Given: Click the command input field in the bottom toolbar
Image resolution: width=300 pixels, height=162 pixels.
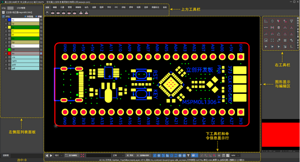Looking at the screenshot, I should pyautogui.click(x=98, y=156).
